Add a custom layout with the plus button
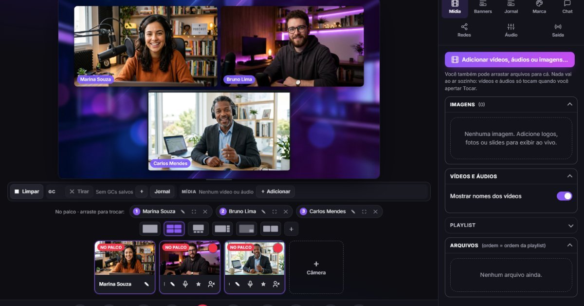The height and width of the screenshot is (306, 584). [x=291, y=229]
